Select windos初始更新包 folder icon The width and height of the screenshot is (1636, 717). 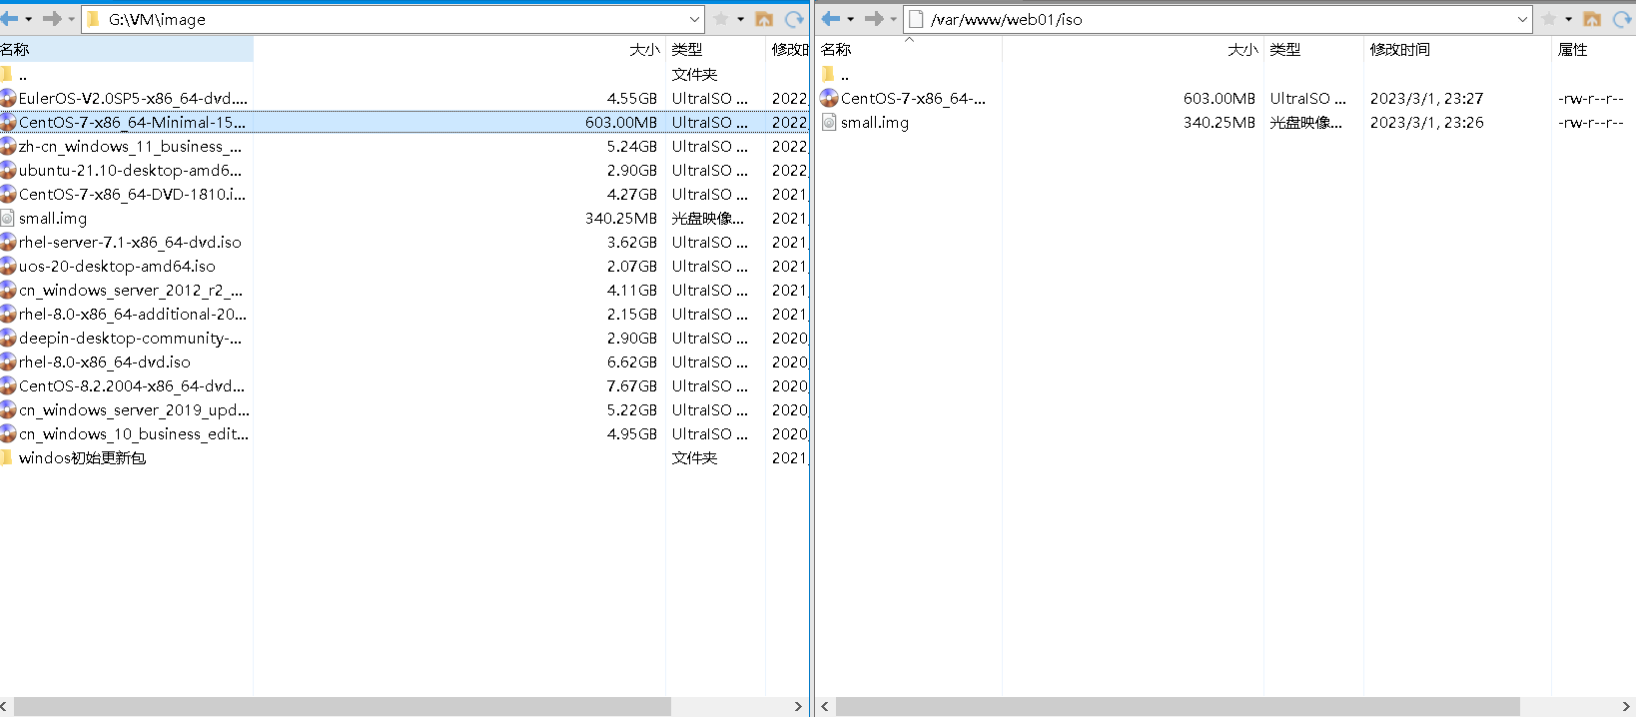pos(7,457)
